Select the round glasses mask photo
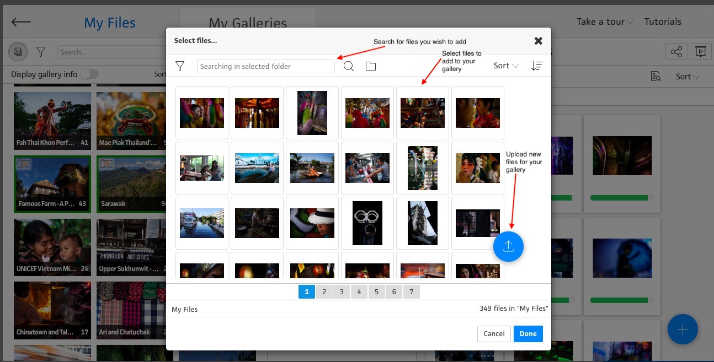The image size is (714, 362). pos(367,223)
